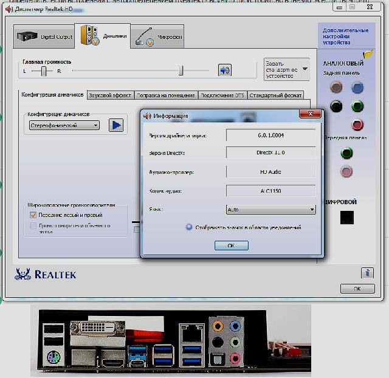Click the HD Audio controller field
The width and height of the screenshot is (389, 378).
pyautogui.click(x=270, y=171)
